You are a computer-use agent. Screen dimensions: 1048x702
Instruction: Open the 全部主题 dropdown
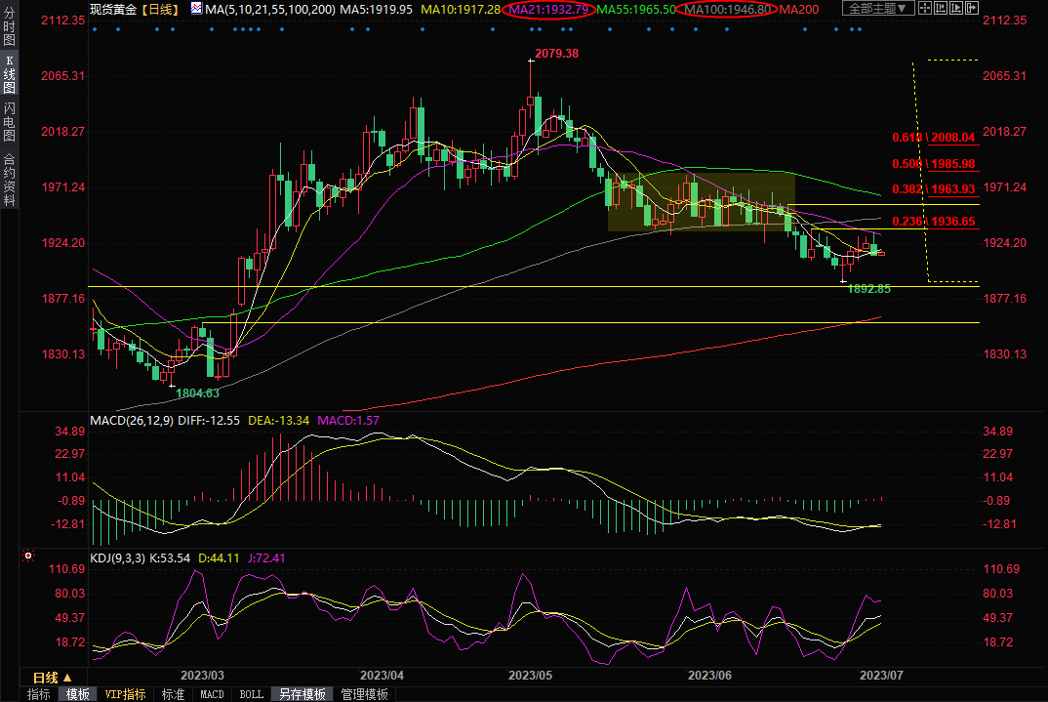pyautogui.click(x=877, y=9)
